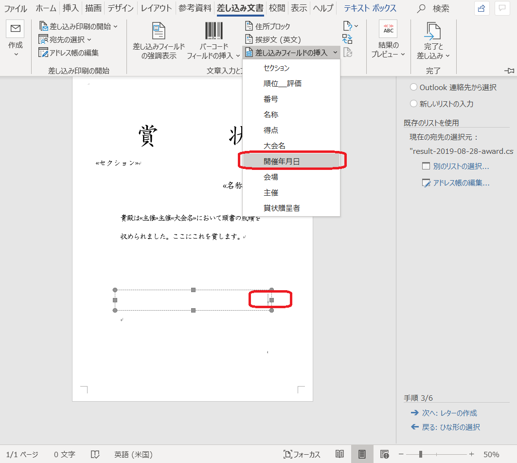Viewport: 517px width, 463px height.
Task: Select the Outlook 連絡先から選択 radio button
Action: tap(413, 87)
